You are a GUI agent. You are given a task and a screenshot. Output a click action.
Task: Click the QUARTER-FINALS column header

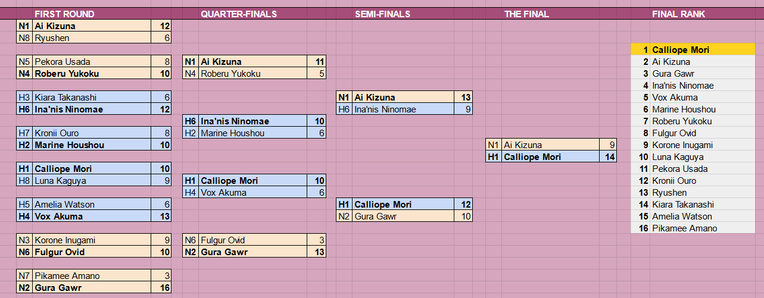(x=239, y=14)
